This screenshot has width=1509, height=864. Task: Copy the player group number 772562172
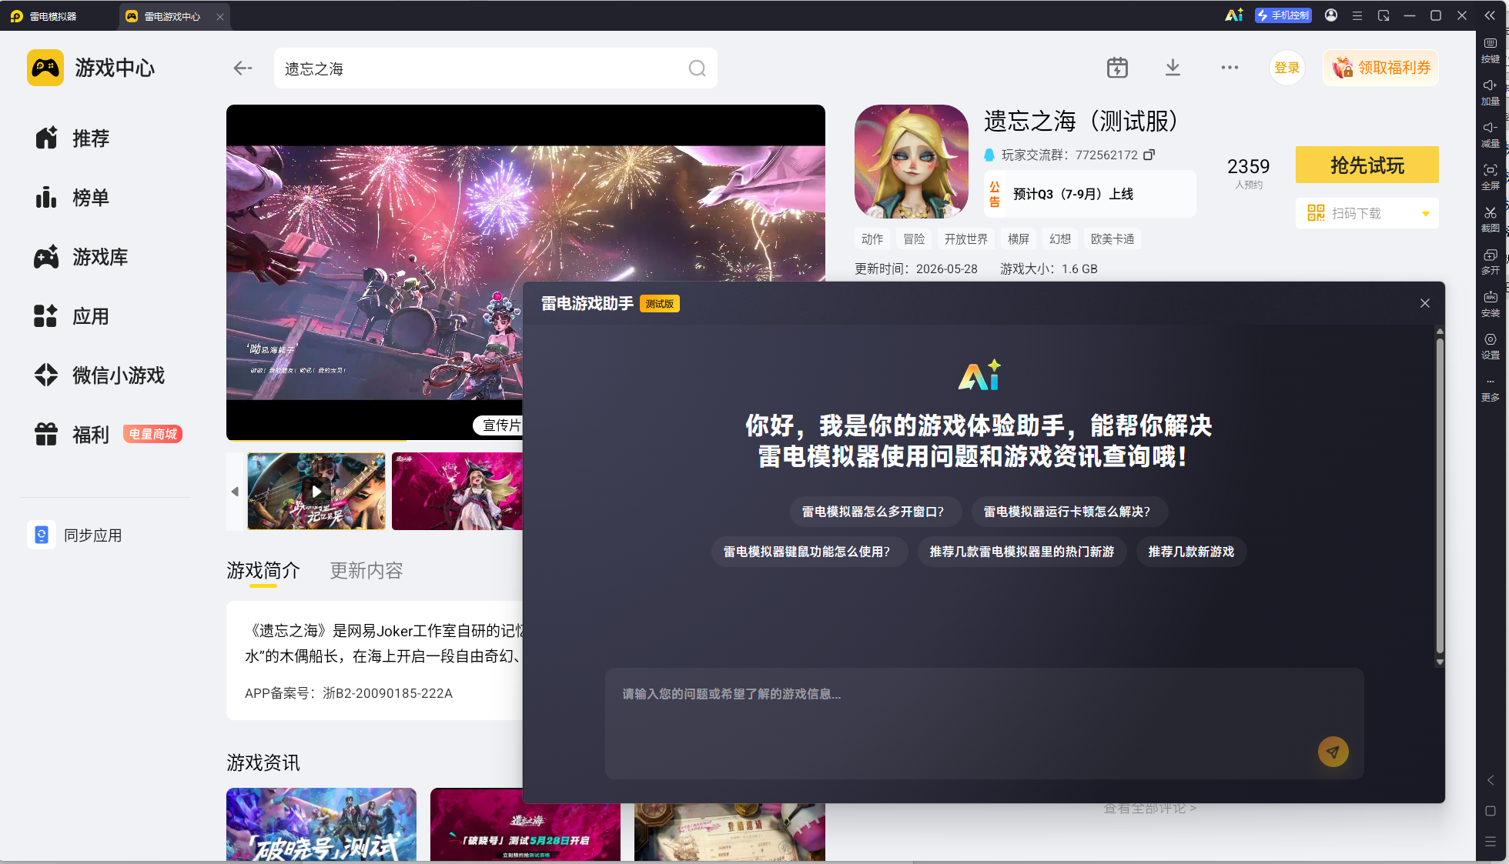pos(1149,155)
